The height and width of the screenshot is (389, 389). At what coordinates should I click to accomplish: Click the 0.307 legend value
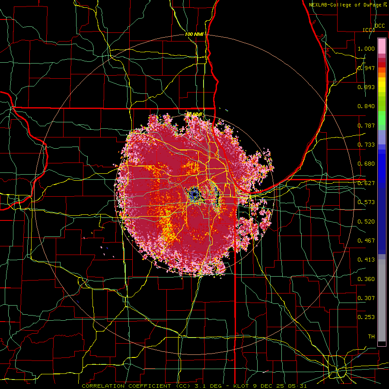click(366, 298)
